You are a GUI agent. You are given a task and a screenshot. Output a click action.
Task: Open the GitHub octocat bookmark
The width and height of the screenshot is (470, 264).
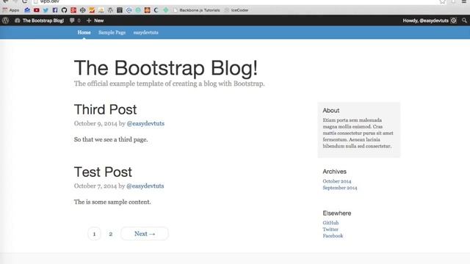[64, 10]
